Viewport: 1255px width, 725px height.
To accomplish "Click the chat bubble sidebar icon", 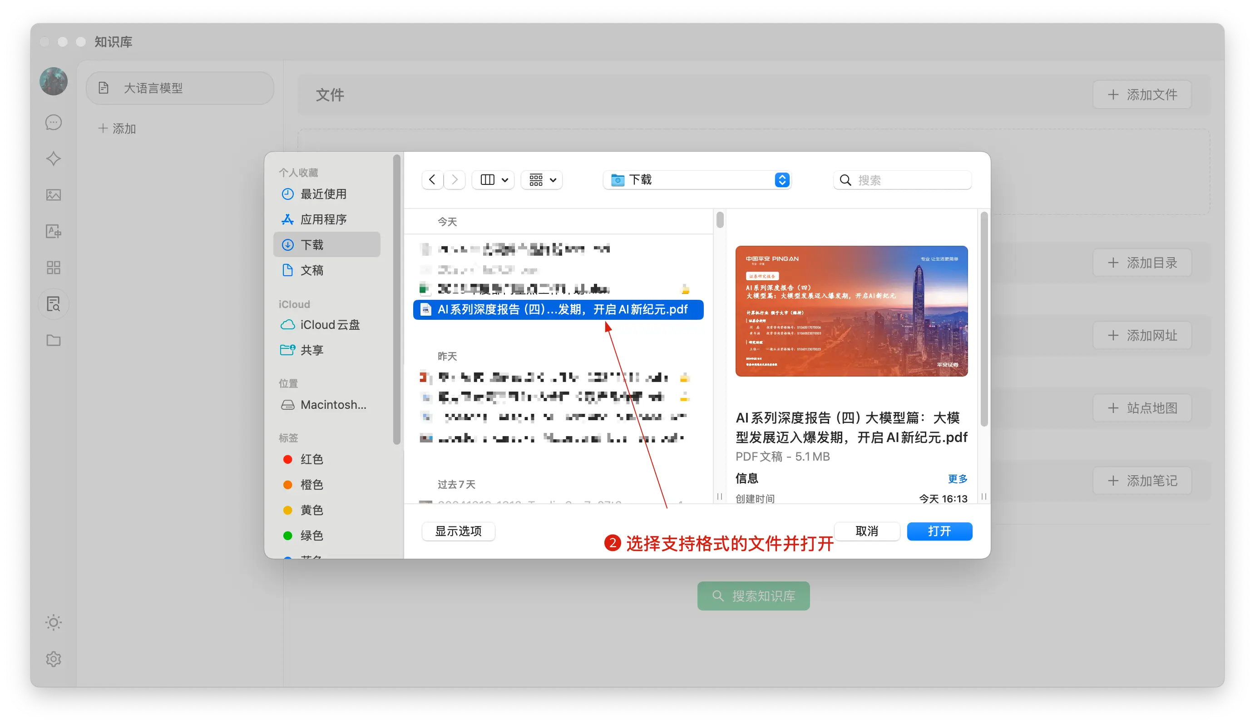I will click(x=53, y=123).
